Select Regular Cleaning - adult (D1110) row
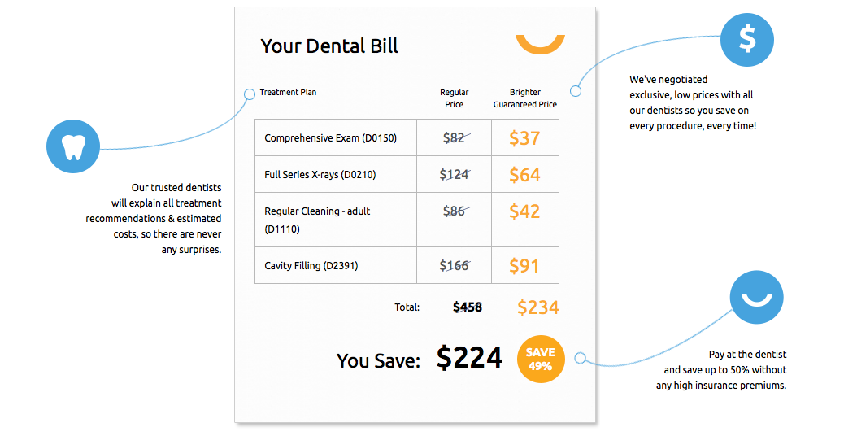 coord(407,220)
